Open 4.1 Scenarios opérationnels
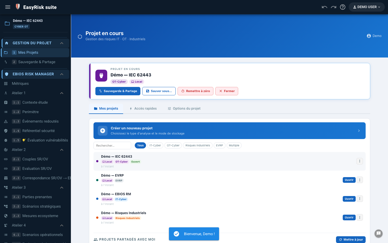388x243 pixels. tap(35, 235)
